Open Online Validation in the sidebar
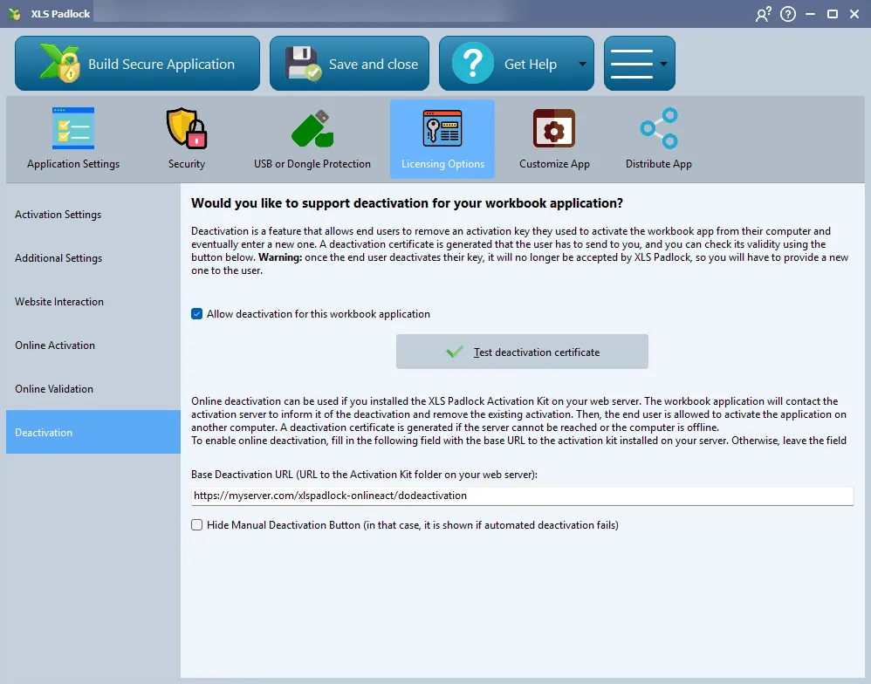 (x=93, y=388)
